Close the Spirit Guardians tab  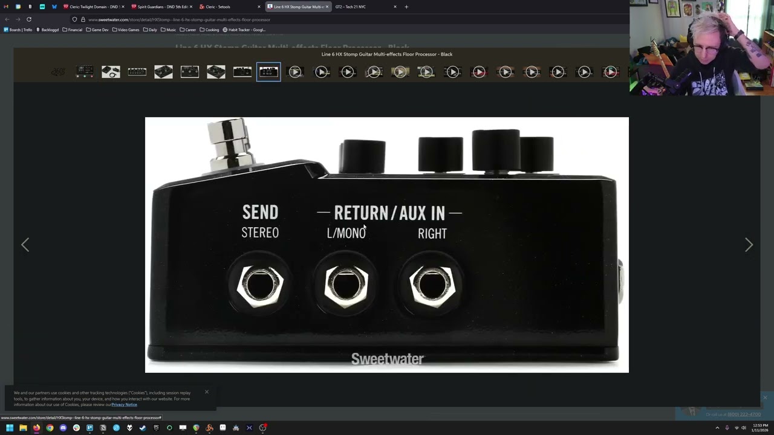pyautogui.click(x=191, y=7)
